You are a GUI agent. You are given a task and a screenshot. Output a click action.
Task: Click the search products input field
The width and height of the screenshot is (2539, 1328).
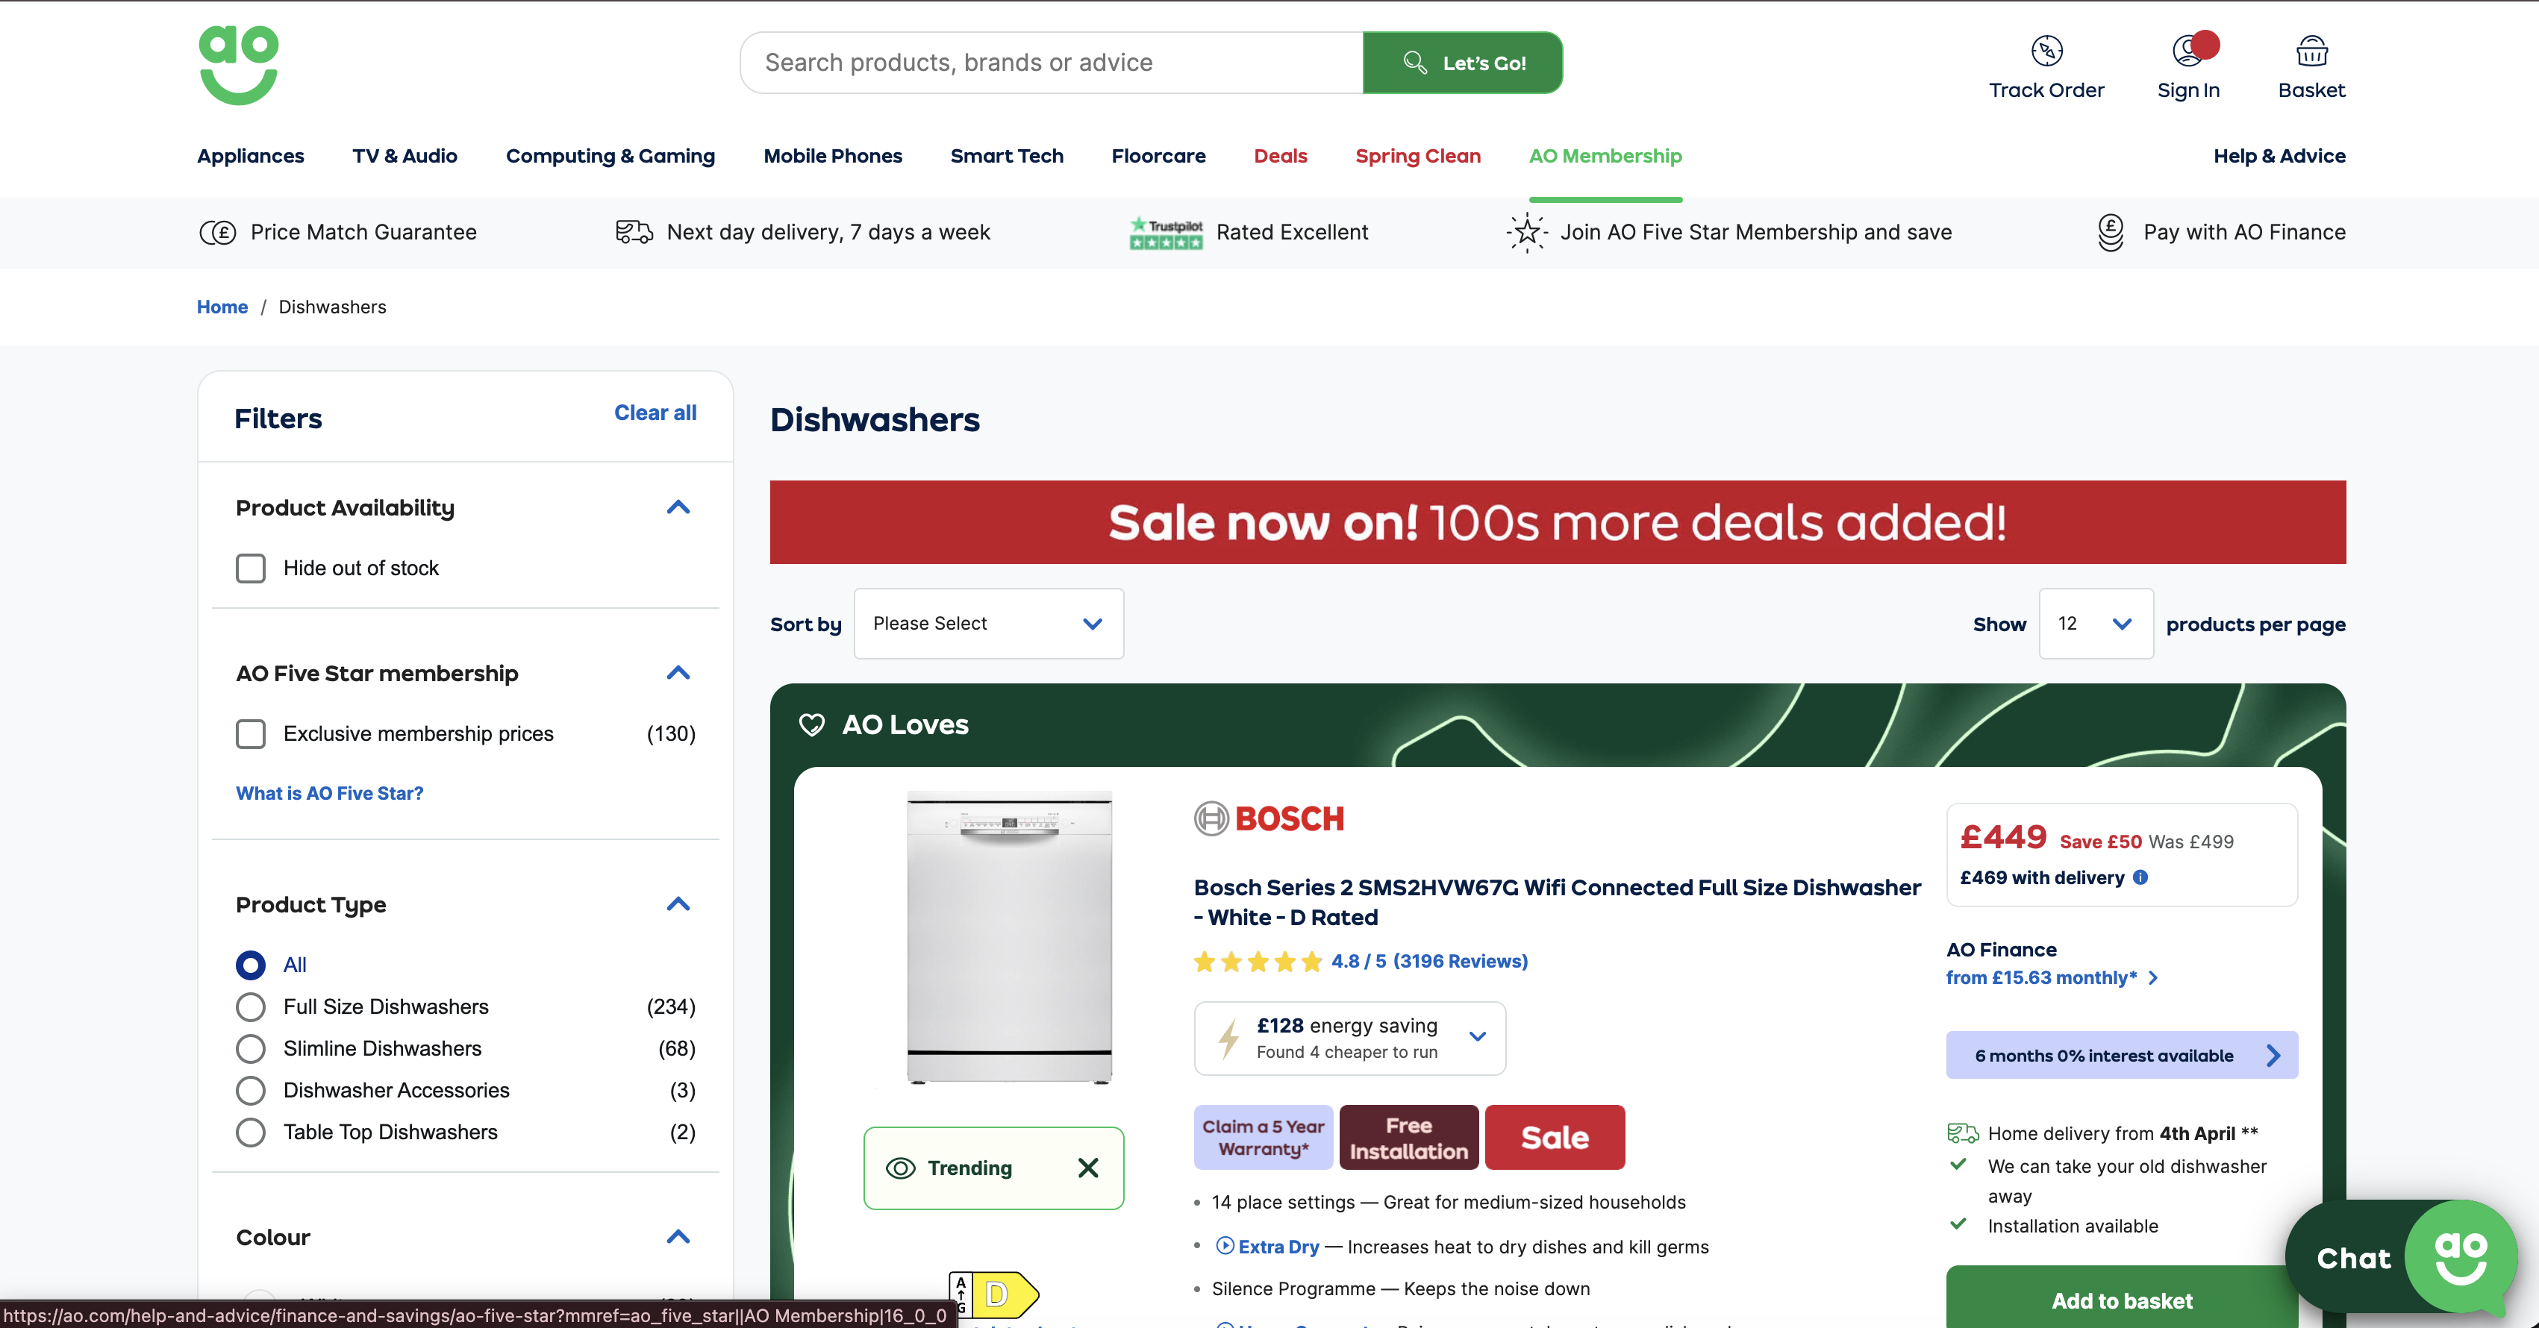[x=1051, y=63]
